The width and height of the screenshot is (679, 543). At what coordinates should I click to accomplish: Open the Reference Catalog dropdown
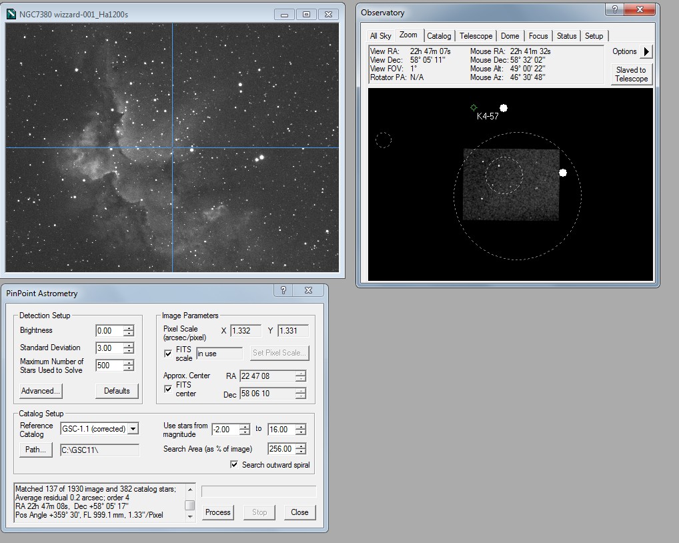133,429
